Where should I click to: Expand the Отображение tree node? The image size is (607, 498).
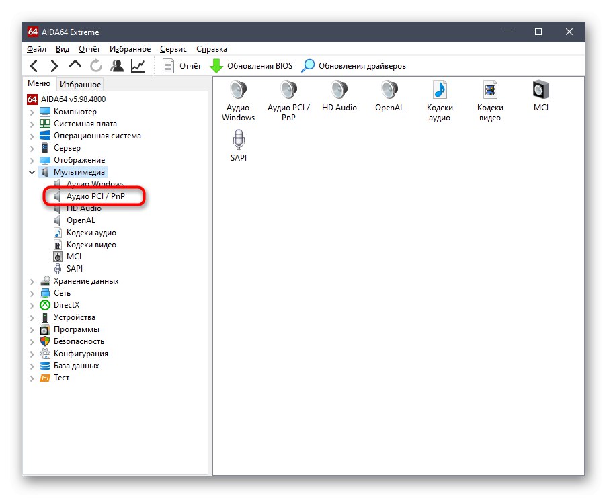point(32,161)
